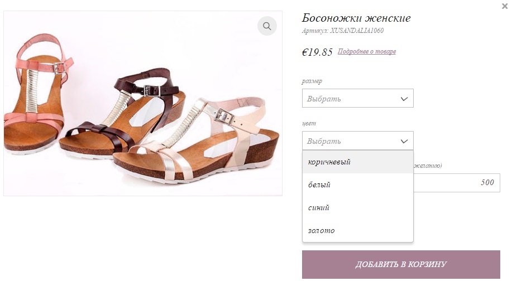Click the pink sandal in product photo
The image size is (512, 281).
pos(34,95)
